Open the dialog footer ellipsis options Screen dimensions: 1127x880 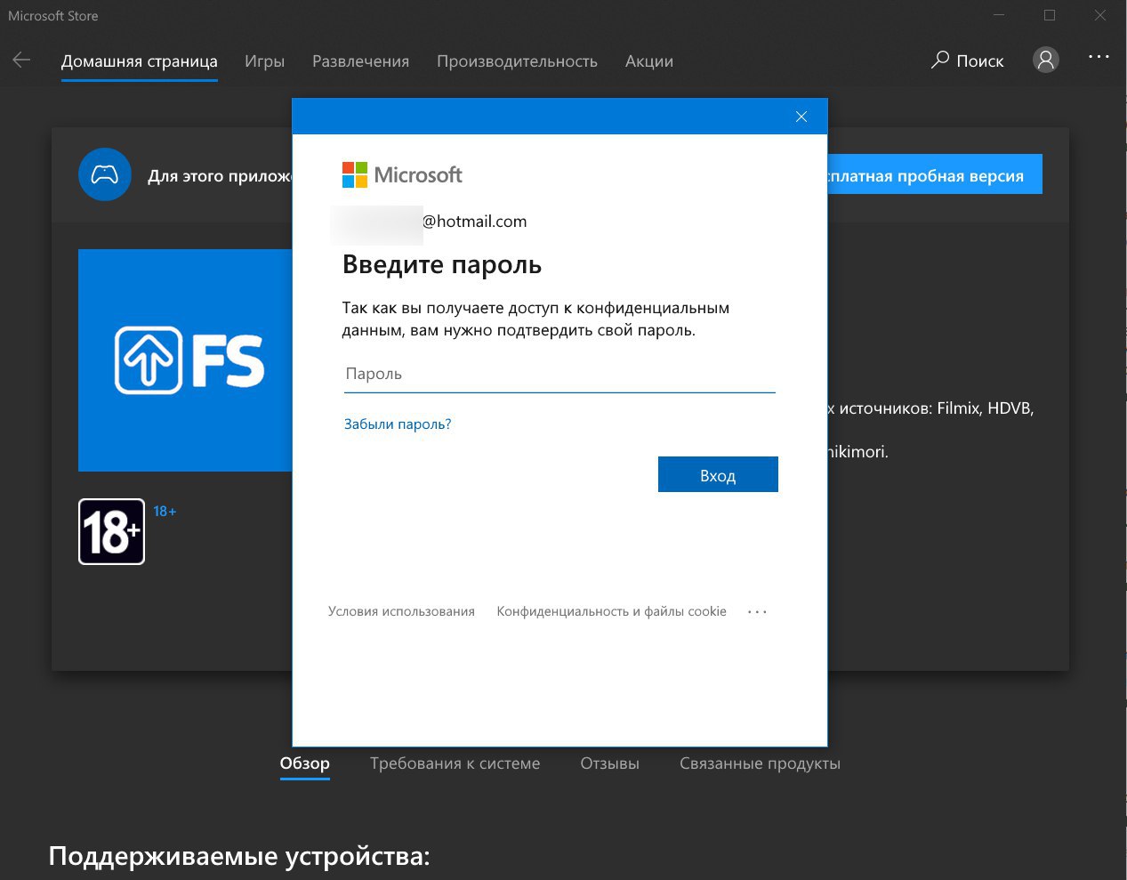pyautogui.click(x=757, y=612)
